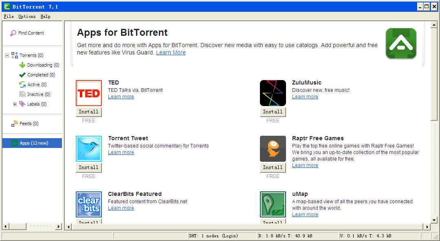Click the TED app thumbnail
This screenshot has height=241, width=440.
[x=89, y=93]
